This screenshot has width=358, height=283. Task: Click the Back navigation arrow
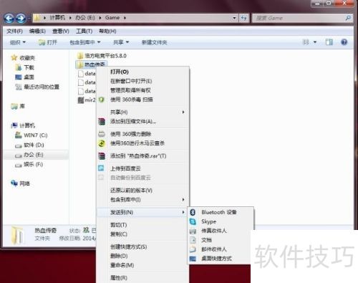[x=9, y=18]
